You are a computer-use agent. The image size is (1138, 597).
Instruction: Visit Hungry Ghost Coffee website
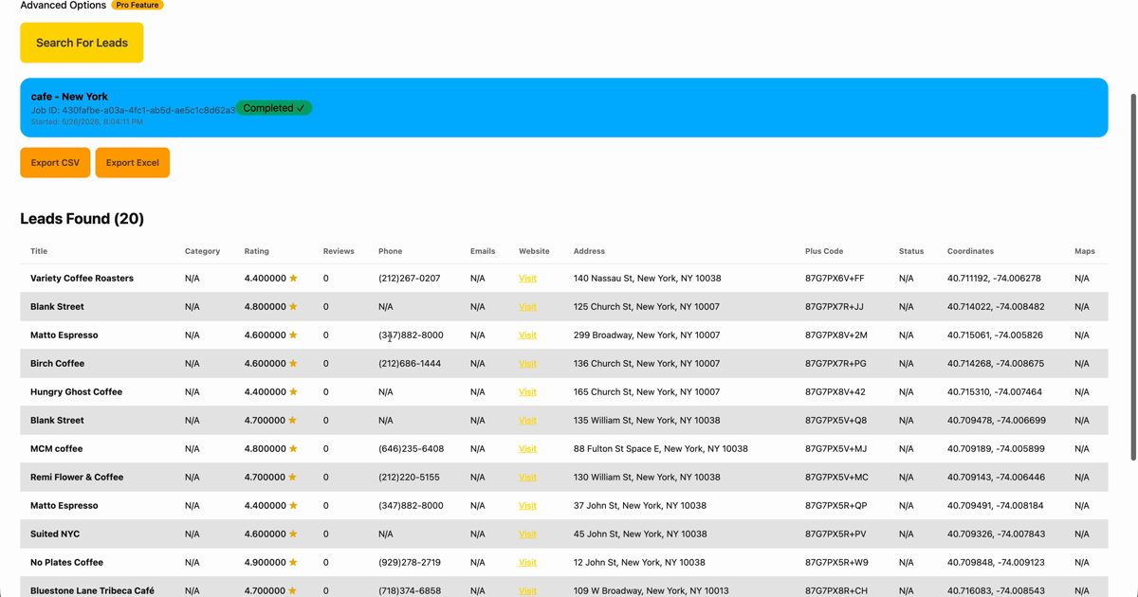(x=527, y=392)
